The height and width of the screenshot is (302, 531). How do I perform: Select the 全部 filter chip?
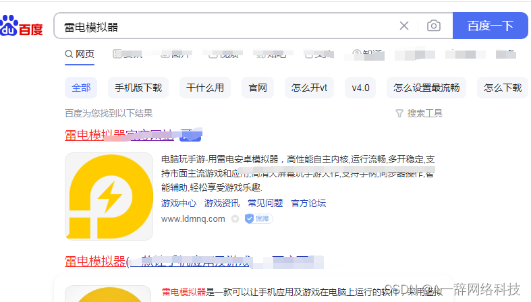click(81, 88)
